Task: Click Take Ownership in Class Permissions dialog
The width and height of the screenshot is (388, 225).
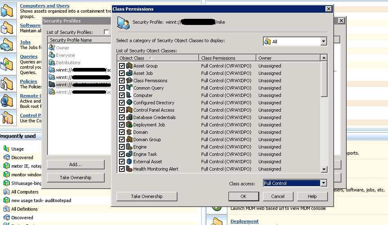Action: point(146,196)
